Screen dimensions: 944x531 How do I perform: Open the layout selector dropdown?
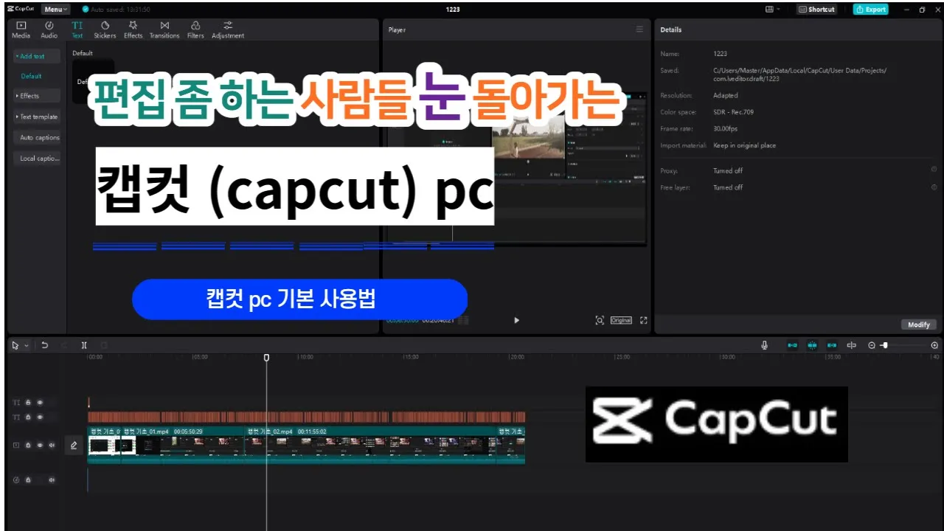tap(773, 10)
